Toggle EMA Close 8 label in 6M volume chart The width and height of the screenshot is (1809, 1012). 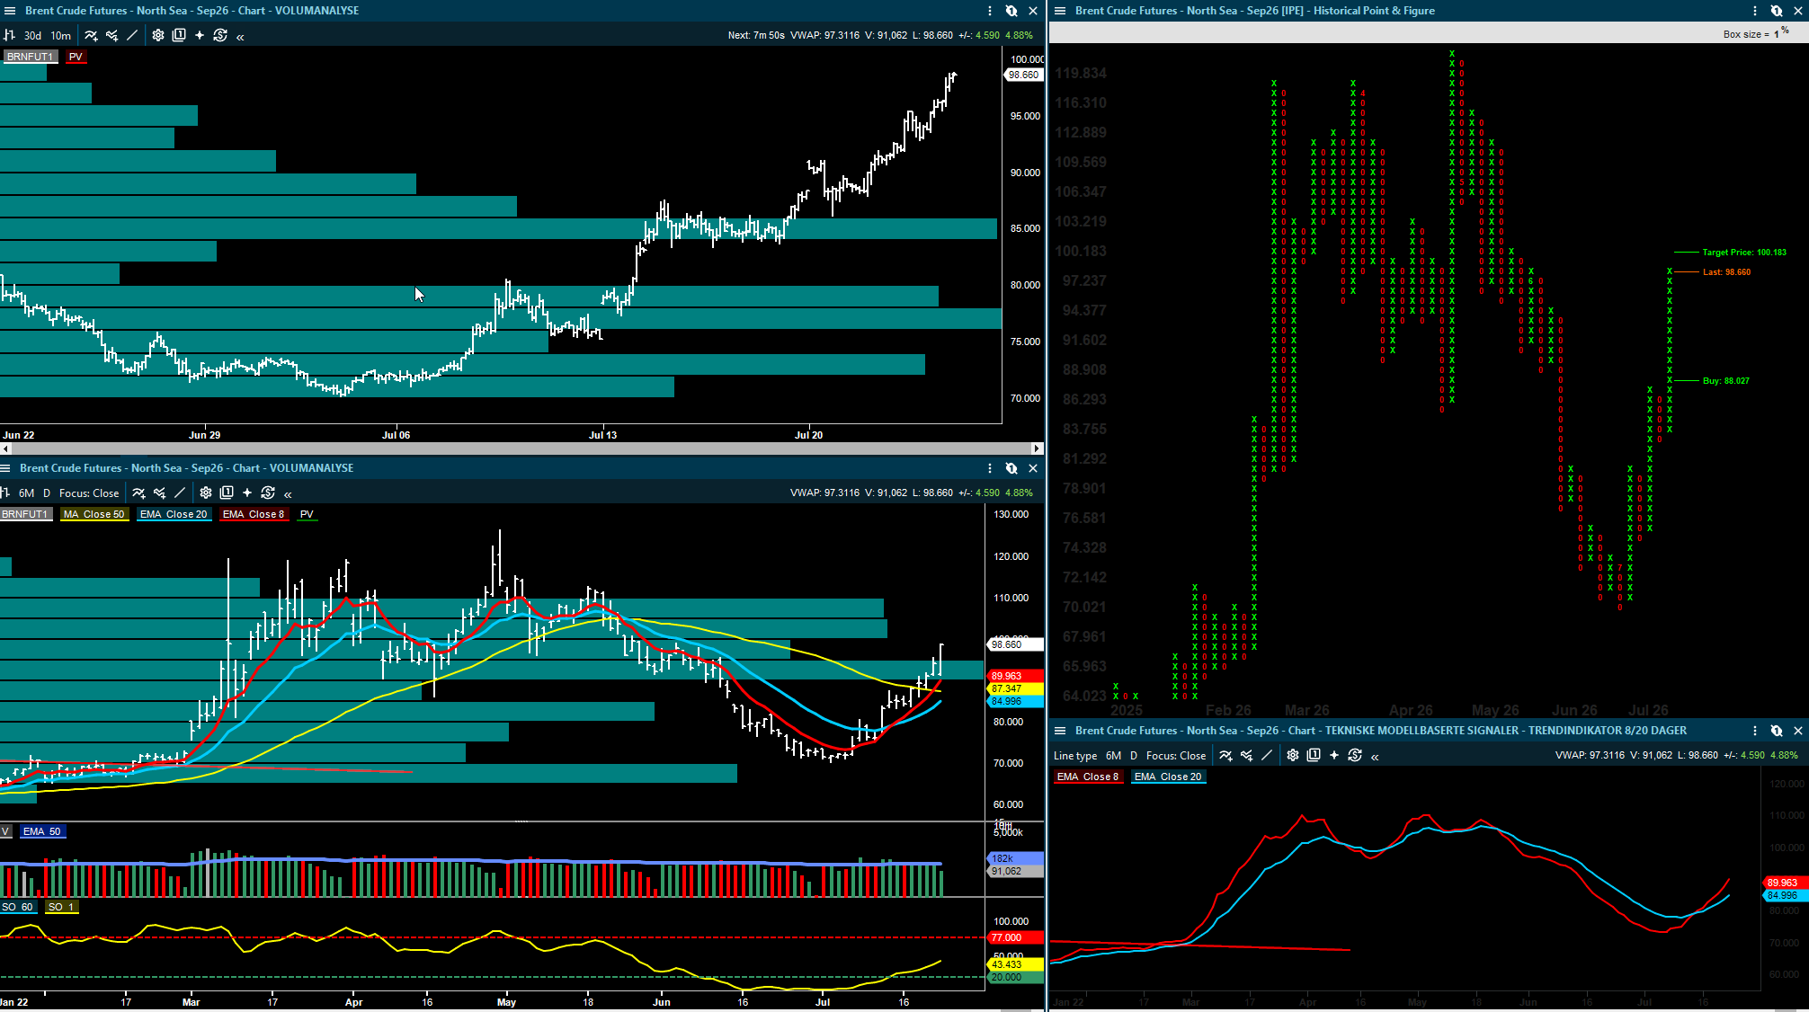click(254, 514)
